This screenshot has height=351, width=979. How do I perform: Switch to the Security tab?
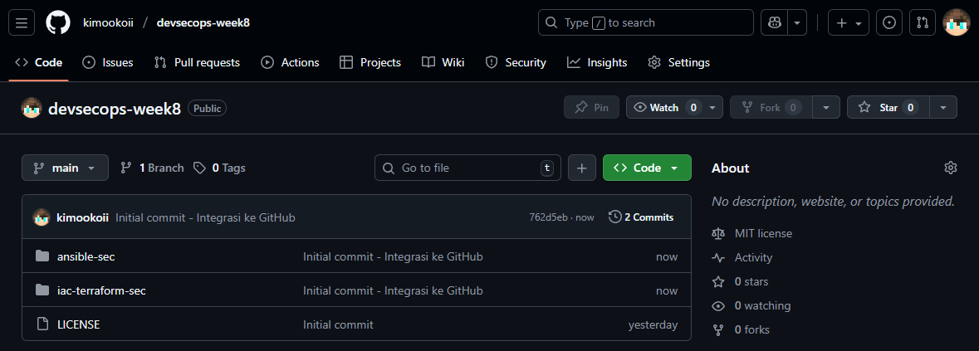(516, 62)
